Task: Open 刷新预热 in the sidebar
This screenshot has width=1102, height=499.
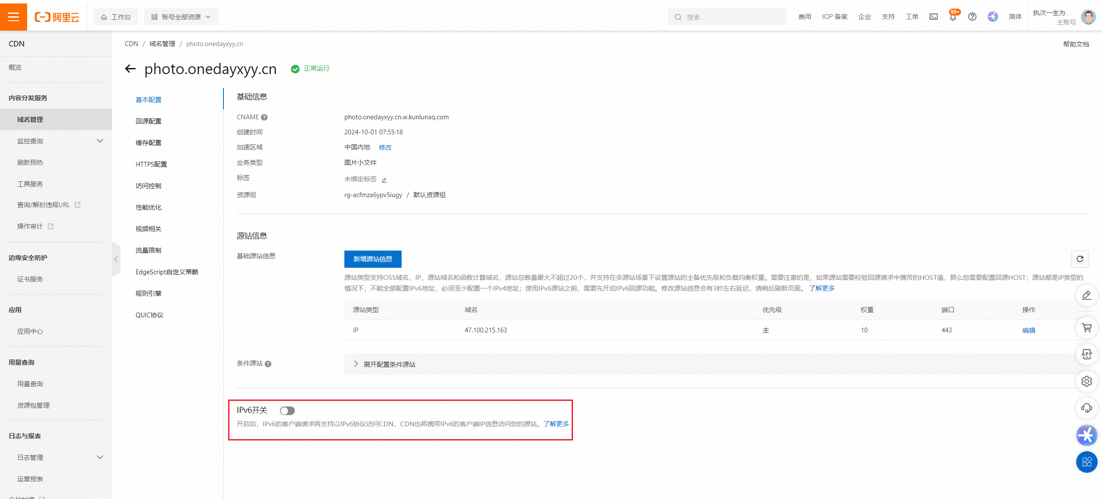Action: coord(30,162)
